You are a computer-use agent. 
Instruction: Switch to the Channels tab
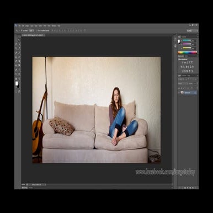click(x=184, y=76)
